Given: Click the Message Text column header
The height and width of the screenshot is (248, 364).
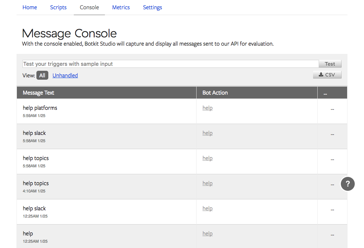Looking at the screenshot, I should tap(107, 93).
